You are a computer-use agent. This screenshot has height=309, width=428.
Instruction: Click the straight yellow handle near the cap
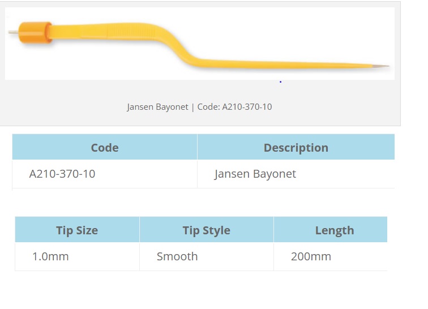point(102,30)
